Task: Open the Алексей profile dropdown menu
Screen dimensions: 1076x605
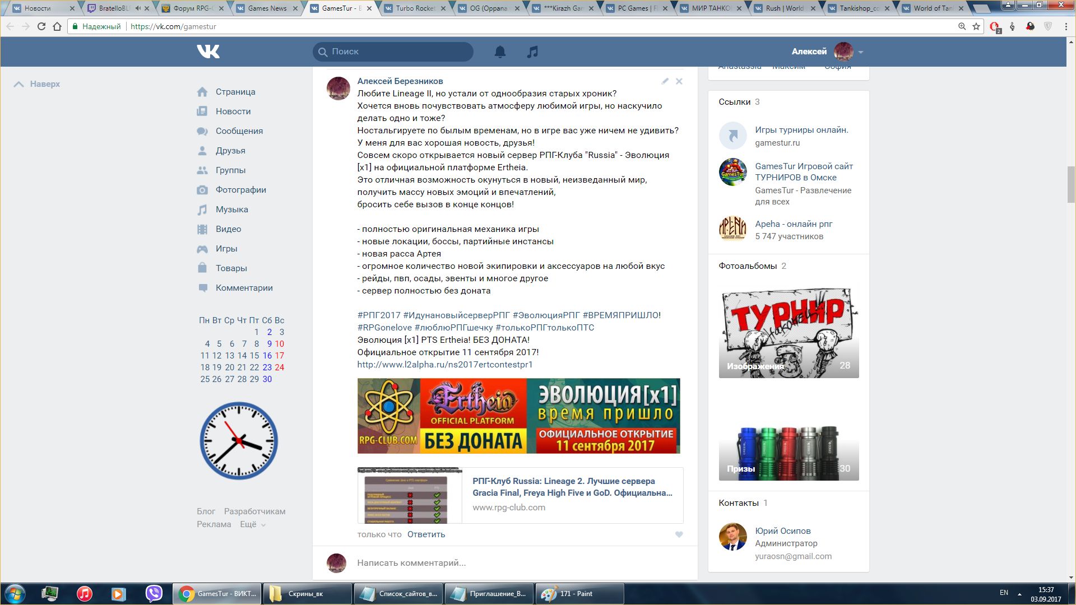Action: click(x=827, y=52)
